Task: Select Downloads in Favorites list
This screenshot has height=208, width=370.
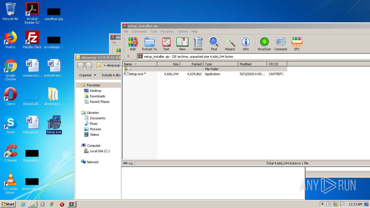Action: point(97,96)
